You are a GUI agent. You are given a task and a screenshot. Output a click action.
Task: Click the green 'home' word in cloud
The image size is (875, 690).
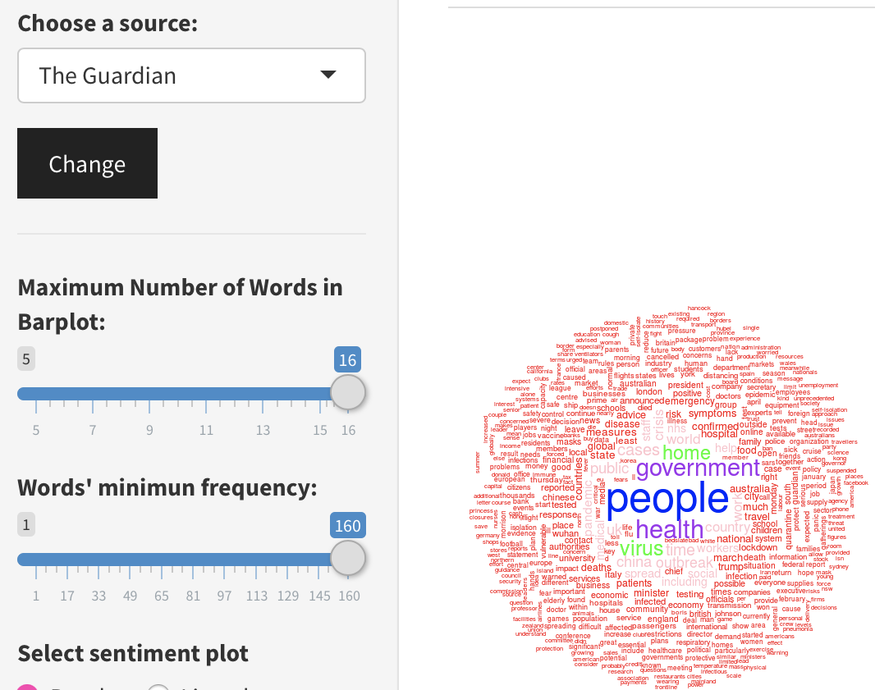click(685, 453)
